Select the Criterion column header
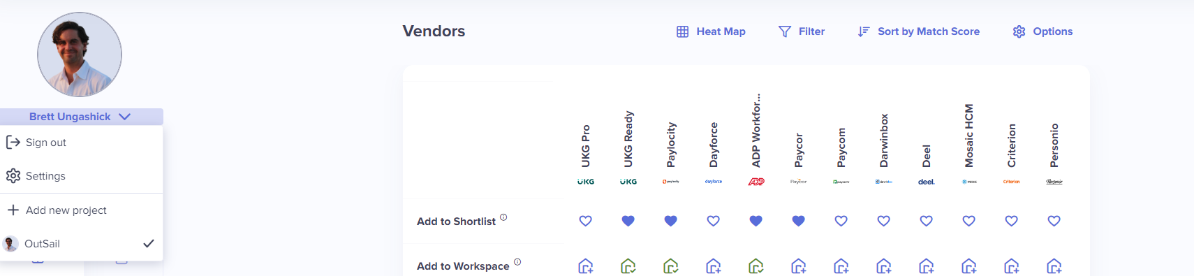 pyautogui.click(x=1012, y=145)
